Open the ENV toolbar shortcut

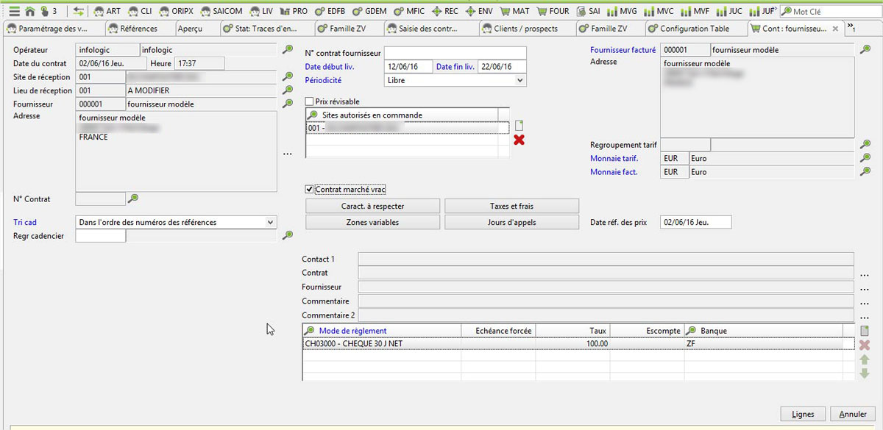pos(479,11)
